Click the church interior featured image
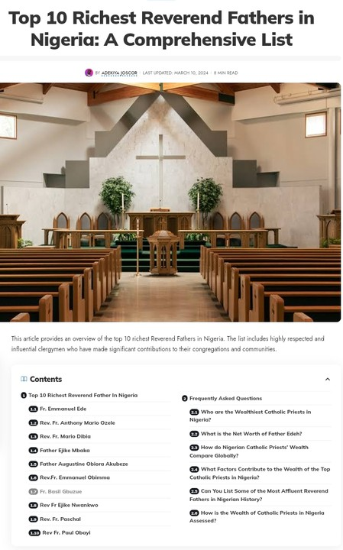The image size is (343, 550). 170,202
